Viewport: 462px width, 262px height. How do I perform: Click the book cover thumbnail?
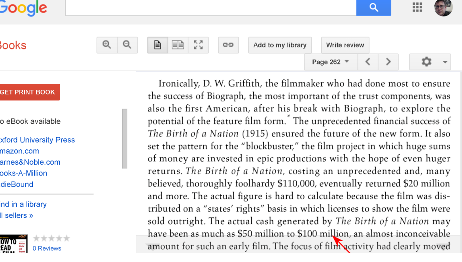(14, 243)
